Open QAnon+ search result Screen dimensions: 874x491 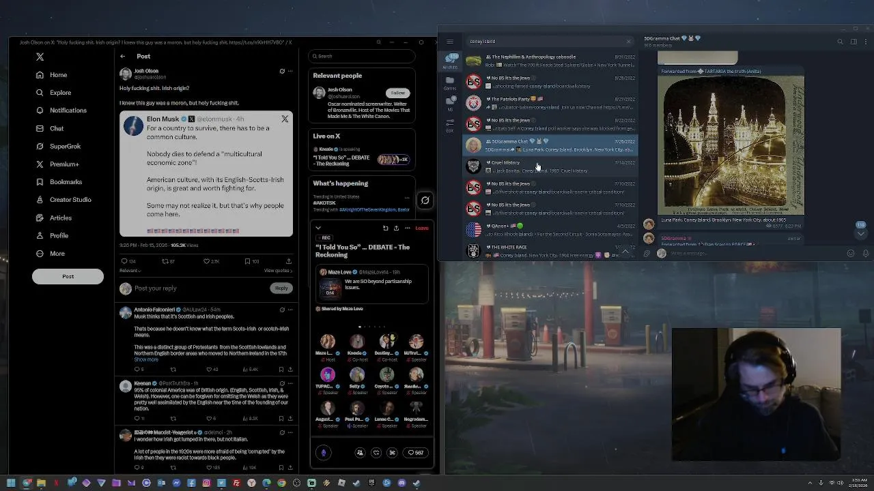550,230
